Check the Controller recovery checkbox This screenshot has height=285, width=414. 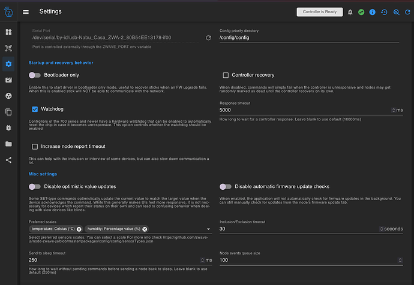pos(226,75)
